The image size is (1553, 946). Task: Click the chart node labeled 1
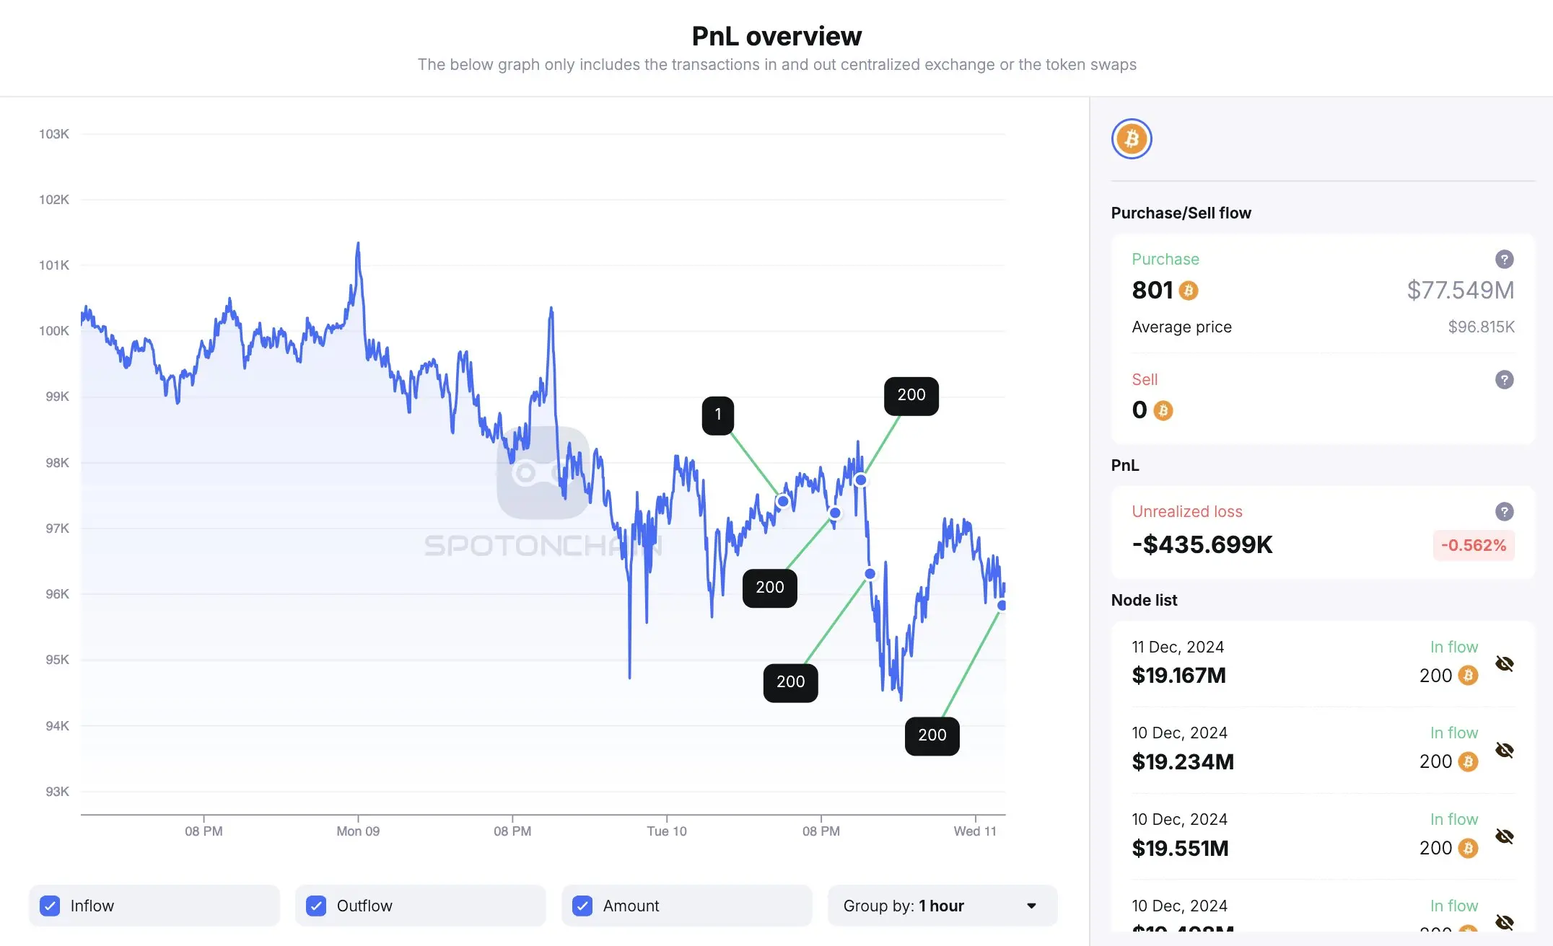tap(717, 415)
